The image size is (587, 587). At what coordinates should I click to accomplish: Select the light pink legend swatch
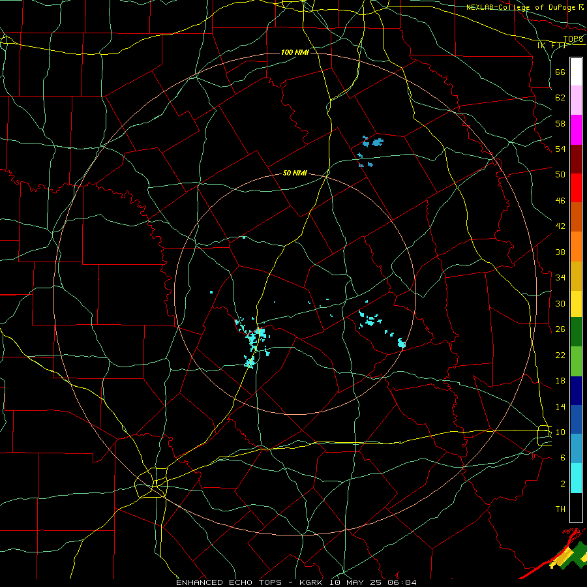[576, 100]
